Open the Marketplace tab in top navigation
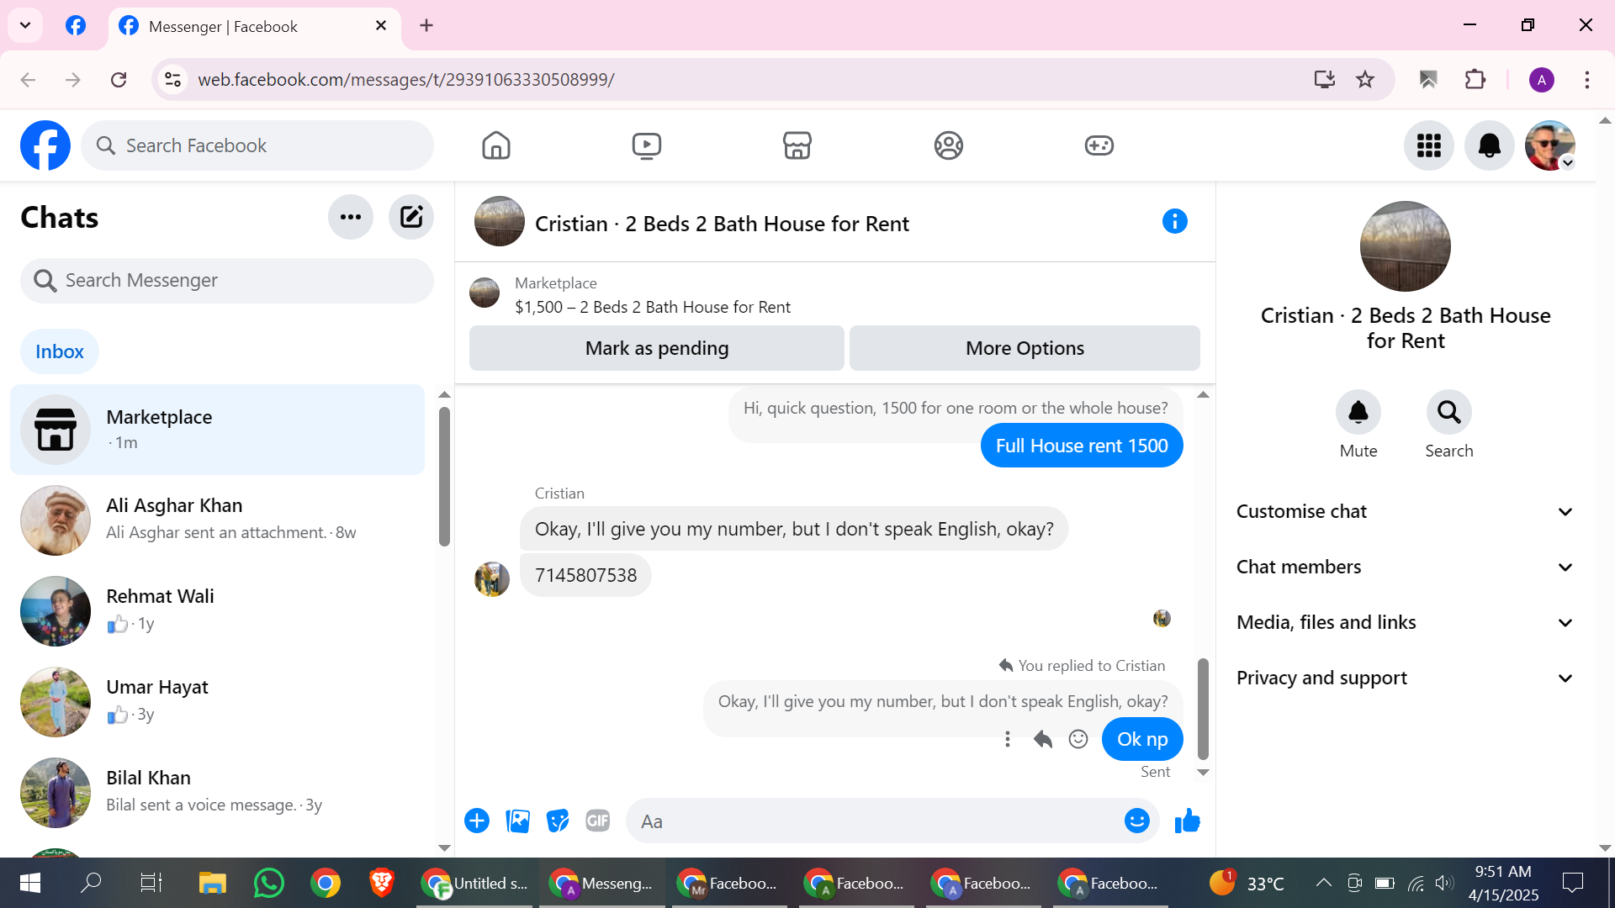The width and height of the screenshot is (1615, 908). pyautogui.click(x=797, y=145)
